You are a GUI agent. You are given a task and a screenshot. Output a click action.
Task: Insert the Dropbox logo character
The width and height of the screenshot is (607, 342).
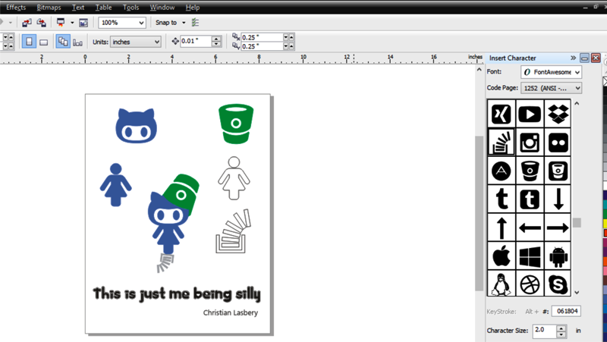(558, 114)
